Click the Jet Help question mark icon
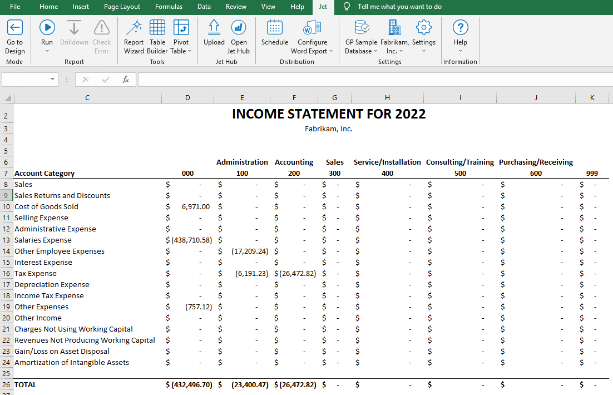Image resolution: width=613 pixels, height=395 pixels. click(x=460, y=28)
